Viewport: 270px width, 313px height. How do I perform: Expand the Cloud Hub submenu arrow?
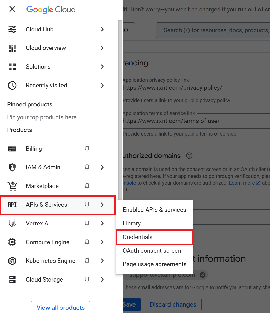point(102,29)
